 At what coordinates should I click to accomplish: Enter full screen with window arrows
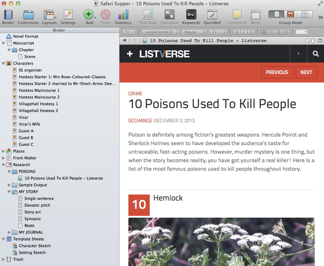click(320, 4)
